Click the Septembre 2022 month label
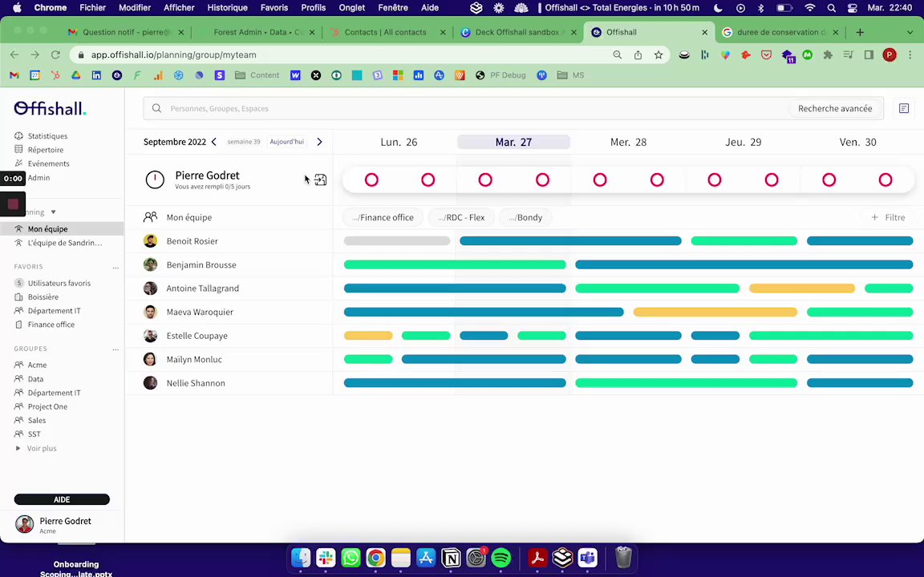This screenshot has width=924, height=577. pos(175,142)
